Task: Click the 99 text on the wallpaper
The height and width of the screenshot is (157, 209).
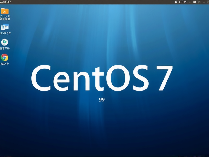Action: (x=101, y=99)
